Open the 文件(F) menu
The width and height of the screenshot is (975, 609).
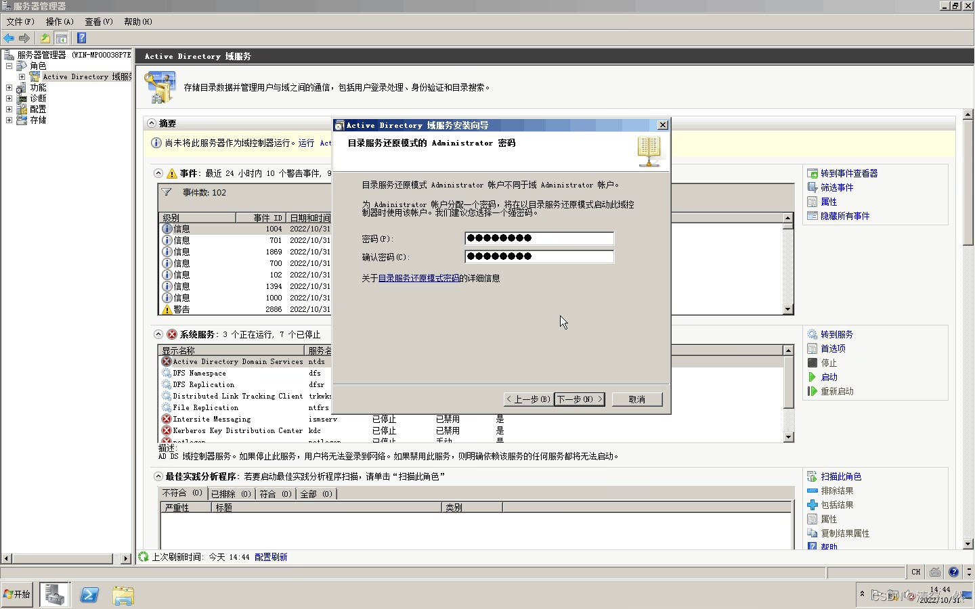(x=20, y=22)
